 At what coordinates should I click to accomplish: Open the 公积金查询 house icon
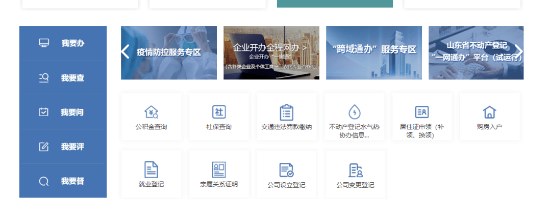(152, 112)
